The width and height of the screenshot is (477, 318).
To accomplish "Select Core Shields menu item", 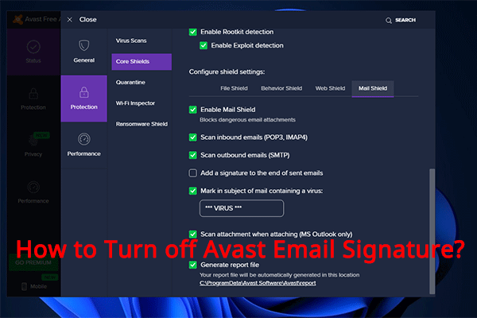I will pyautogui.click(x=142, y=62).
